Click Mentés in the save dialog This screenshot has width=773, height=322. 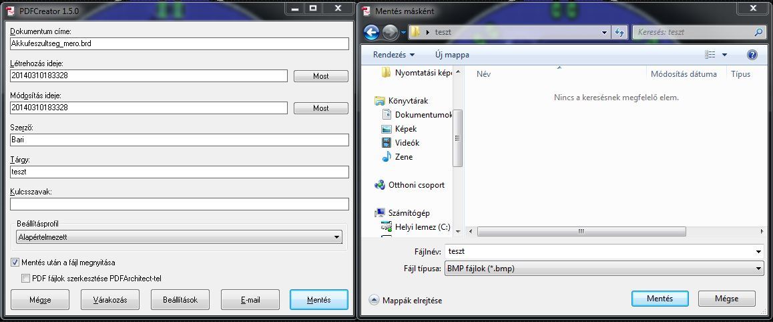[x=660, y=299]
